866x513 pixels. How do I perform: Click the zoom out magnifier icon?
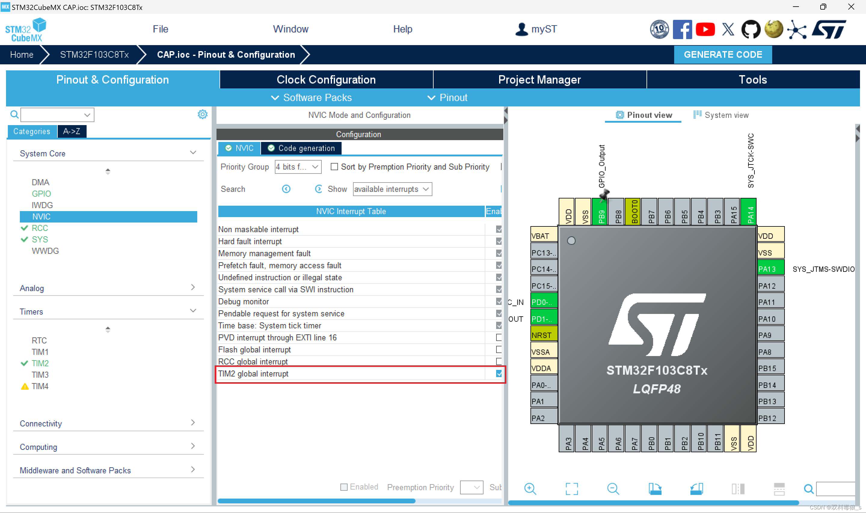click(613, 488)
